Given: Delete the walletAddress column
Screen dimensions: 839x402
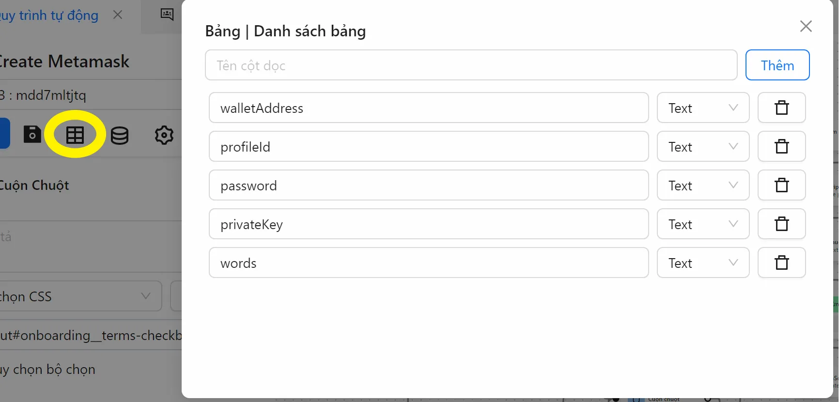Looking at the screenshot, I should coord(781,108).
